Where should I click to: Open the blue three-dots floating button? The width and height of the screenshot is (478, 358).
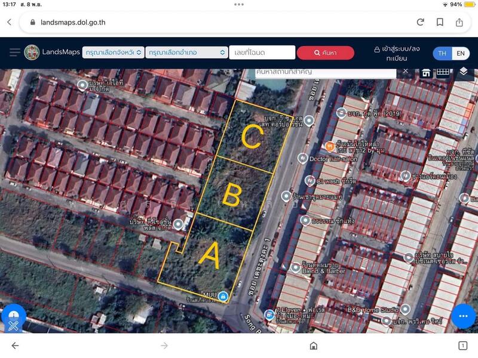(463, 316)
